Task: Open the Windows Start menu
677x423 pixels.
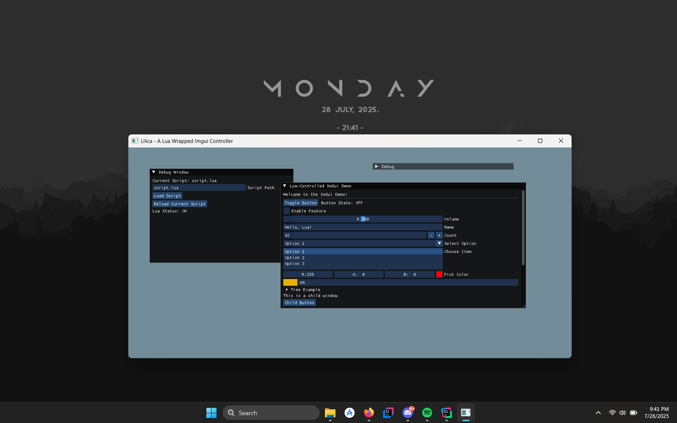Action: pos(211,413)
